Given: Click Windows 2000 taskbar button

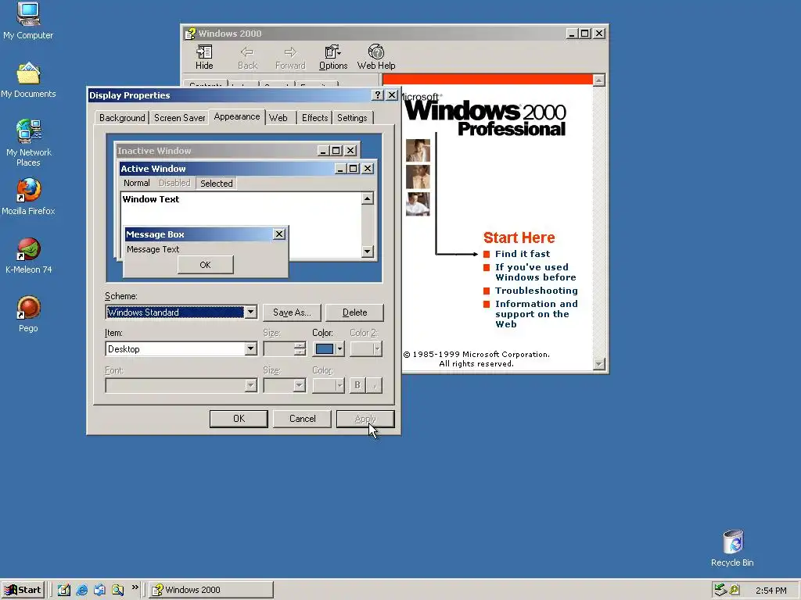Looking at the screenshot, I should (x=211, y=590).
